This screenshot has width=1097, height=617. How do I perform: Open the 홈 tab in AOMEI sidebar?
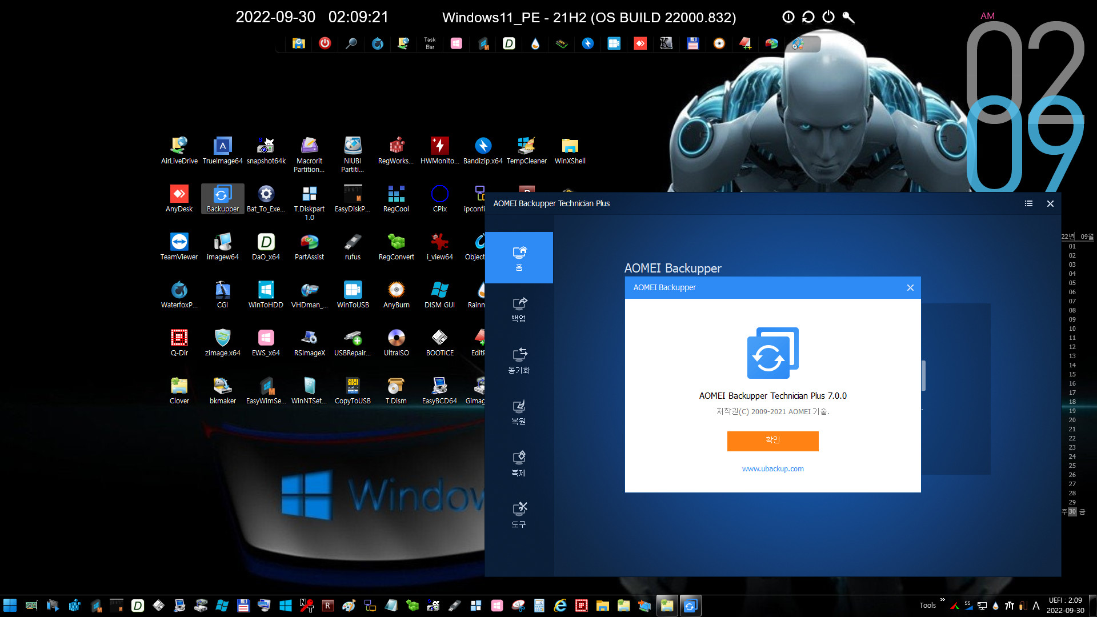click(x=519, y=258)
